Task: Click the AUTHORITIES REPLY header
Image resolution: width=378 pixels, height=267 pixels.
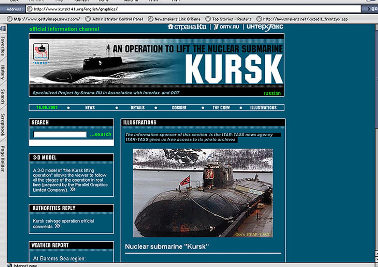Action: (71, 208)
